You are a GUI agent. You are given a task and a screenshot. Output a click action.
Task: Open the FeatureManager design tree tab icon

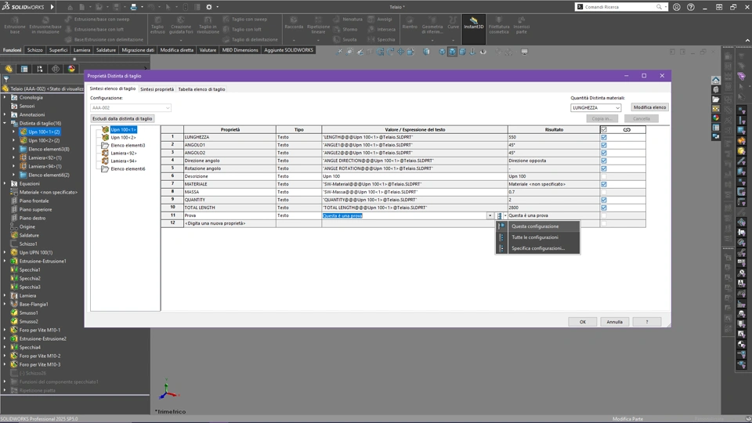coord(9,69)
